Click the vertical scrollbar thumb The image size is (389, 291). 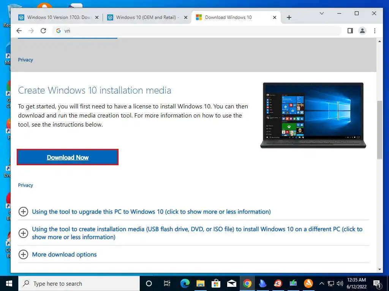(x=380, y=130)
